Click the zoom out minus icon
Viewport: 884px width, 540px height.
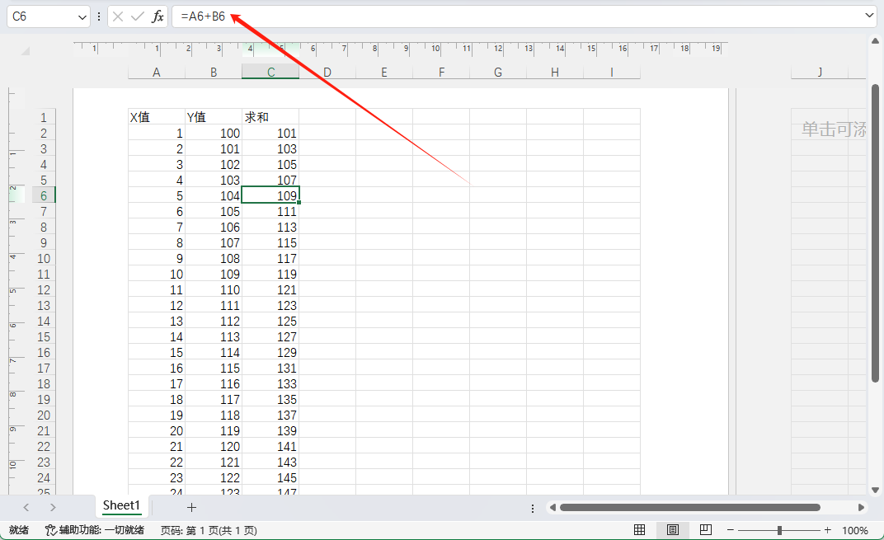tap(731, 530)
